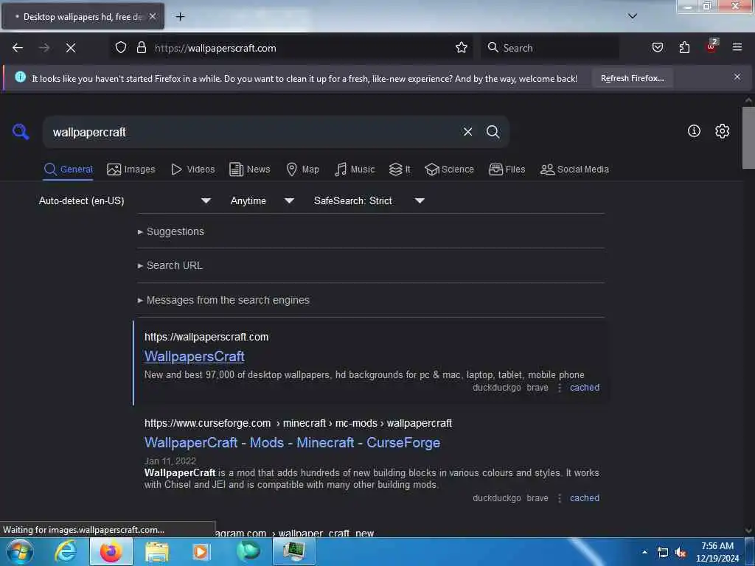
Task: Switch to the Images category
Action: pyautogui.click(x=131, y=170)
